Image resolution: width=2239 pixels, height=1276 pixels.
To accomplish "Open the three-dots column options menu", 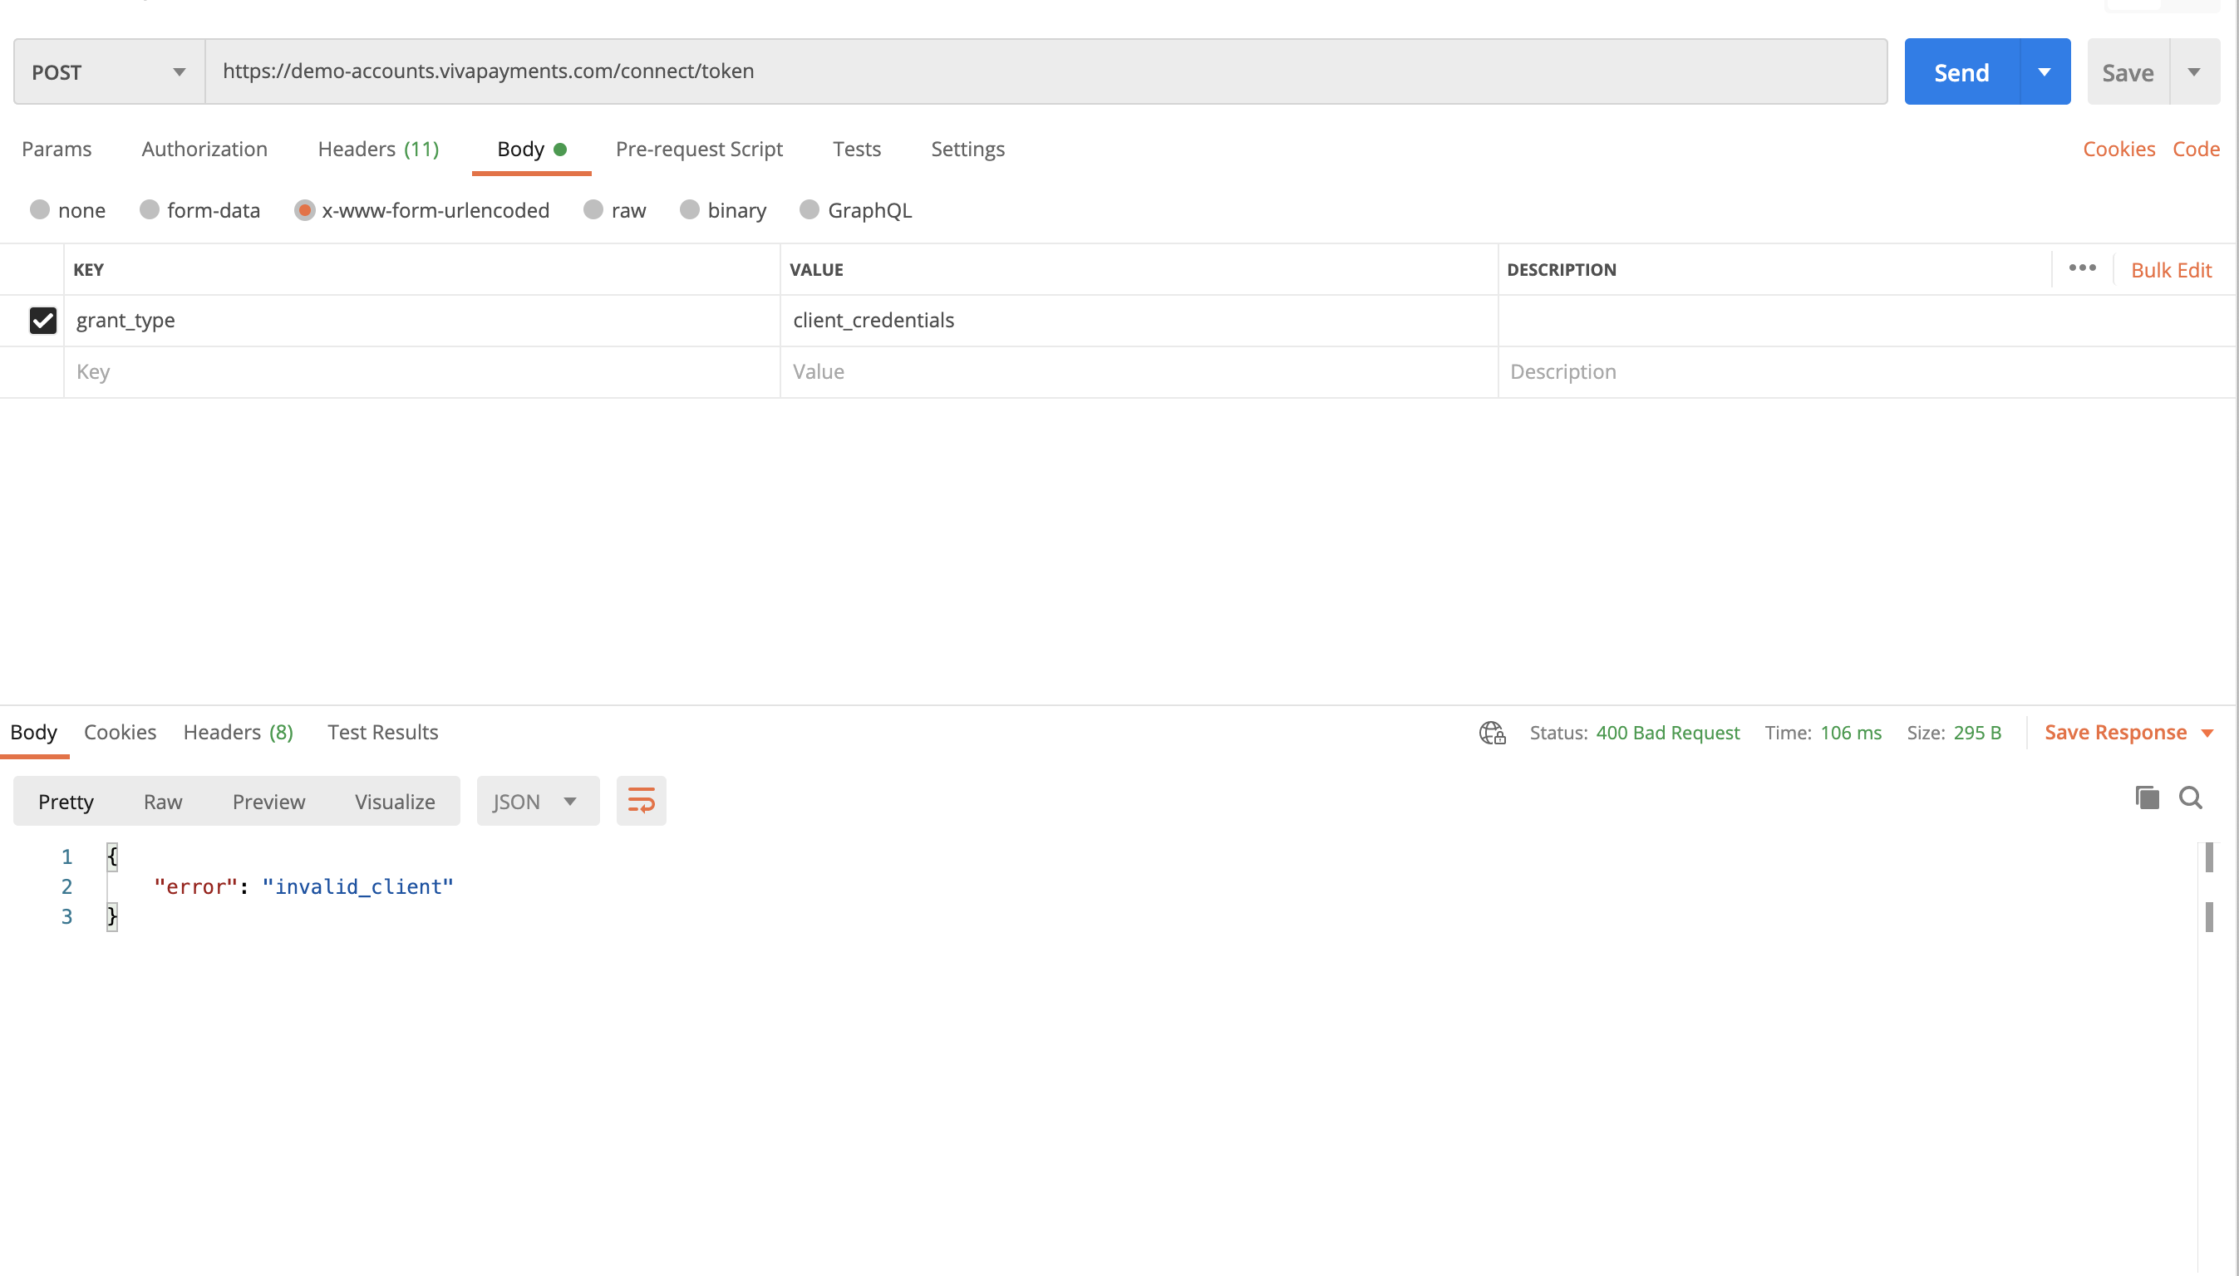I will coord(2082,268).
